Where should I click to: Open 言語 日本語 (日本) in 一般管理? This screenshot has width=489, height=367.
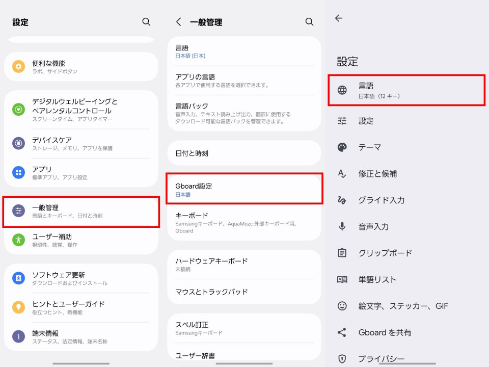pos(244,51)
